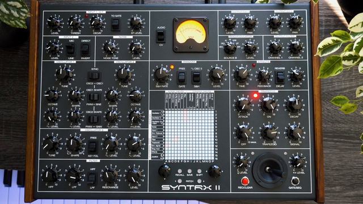363x204 pixels.
Task: Adjust the LEVEL knob beside SOURCE B
Action: point(251,48)
